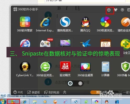Toggle Bold B in the background editor
The height and width of the screenshot is (104, 130).
click(x=59, y=8)
